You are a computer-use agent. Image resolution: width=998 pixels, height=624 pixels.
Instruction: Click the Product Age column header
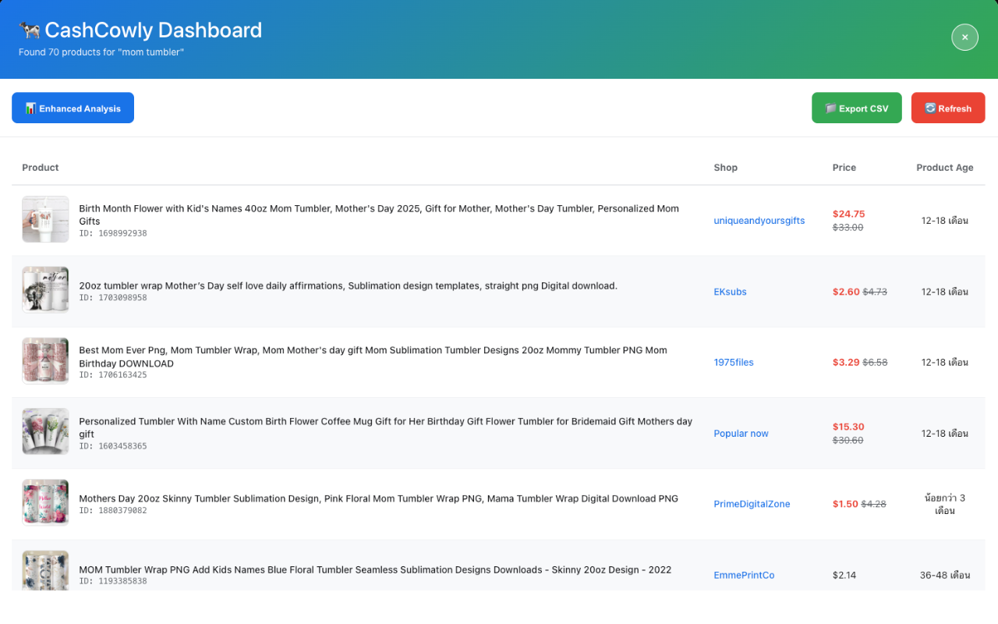pos(944,168)
